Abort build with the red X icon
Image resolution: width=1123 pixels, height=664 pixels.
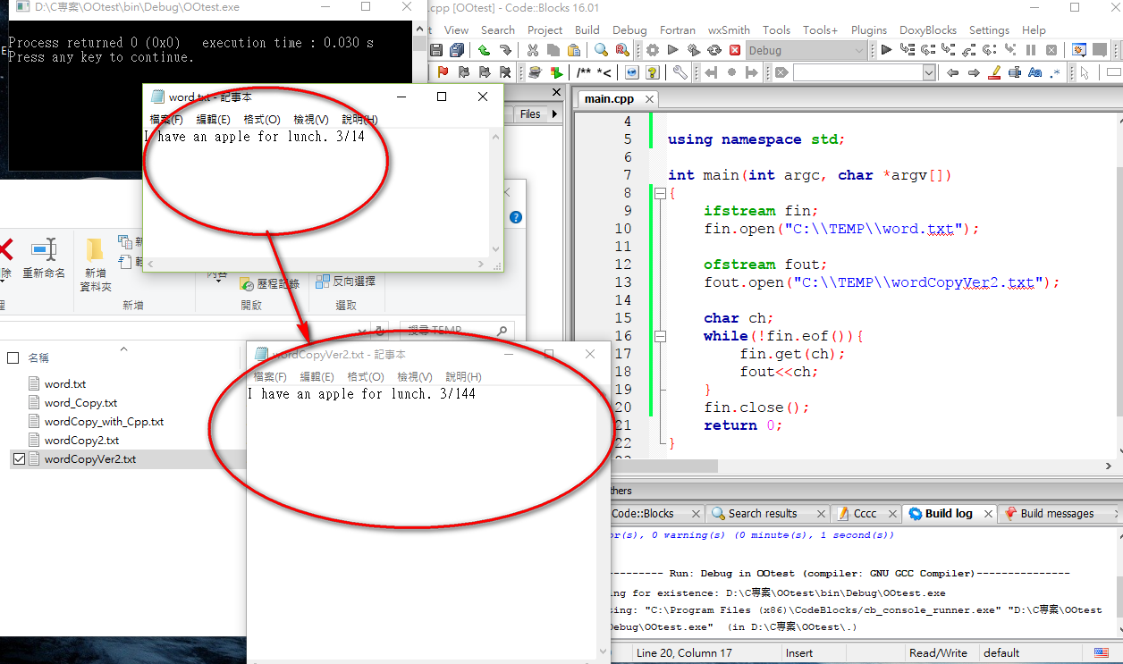click(x=735, y=50)
